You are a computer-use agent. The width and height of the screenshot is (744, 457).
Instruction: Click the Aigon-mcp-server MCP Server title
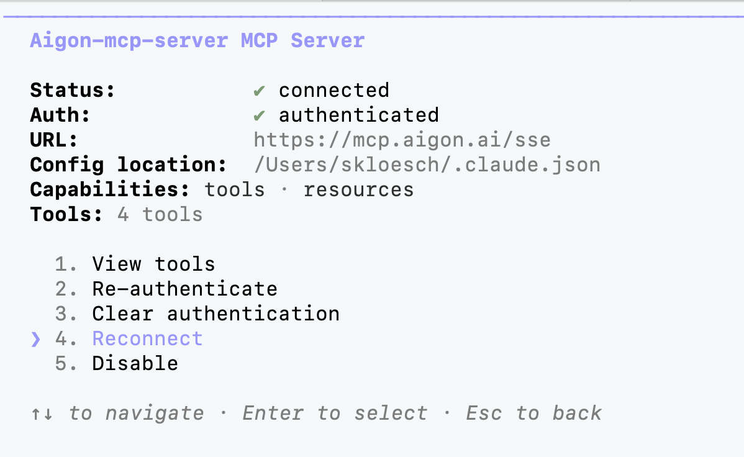coord(197,40)
